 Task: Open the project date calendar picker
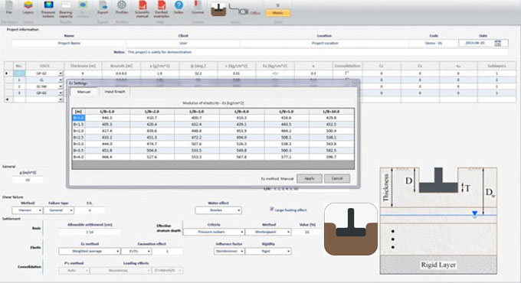(x=497, y=43)
